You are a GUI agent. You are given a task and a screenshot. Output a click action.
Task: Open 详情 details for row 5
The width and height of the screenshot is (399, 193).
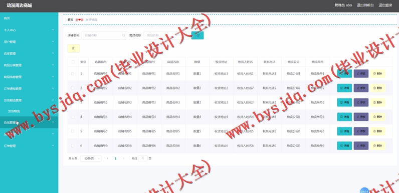coord(344,131)
